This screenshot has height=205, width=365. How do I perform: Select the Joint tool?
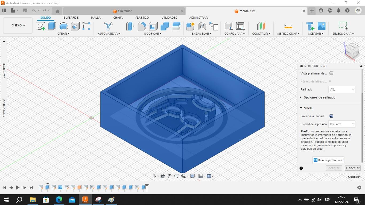[x=202, y=26]
